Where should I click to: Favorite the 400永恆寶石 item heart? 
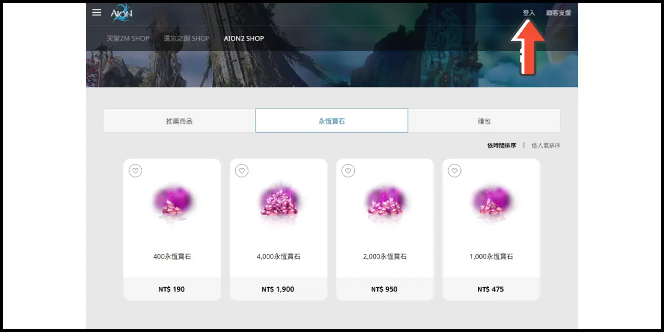pos(136,171)
